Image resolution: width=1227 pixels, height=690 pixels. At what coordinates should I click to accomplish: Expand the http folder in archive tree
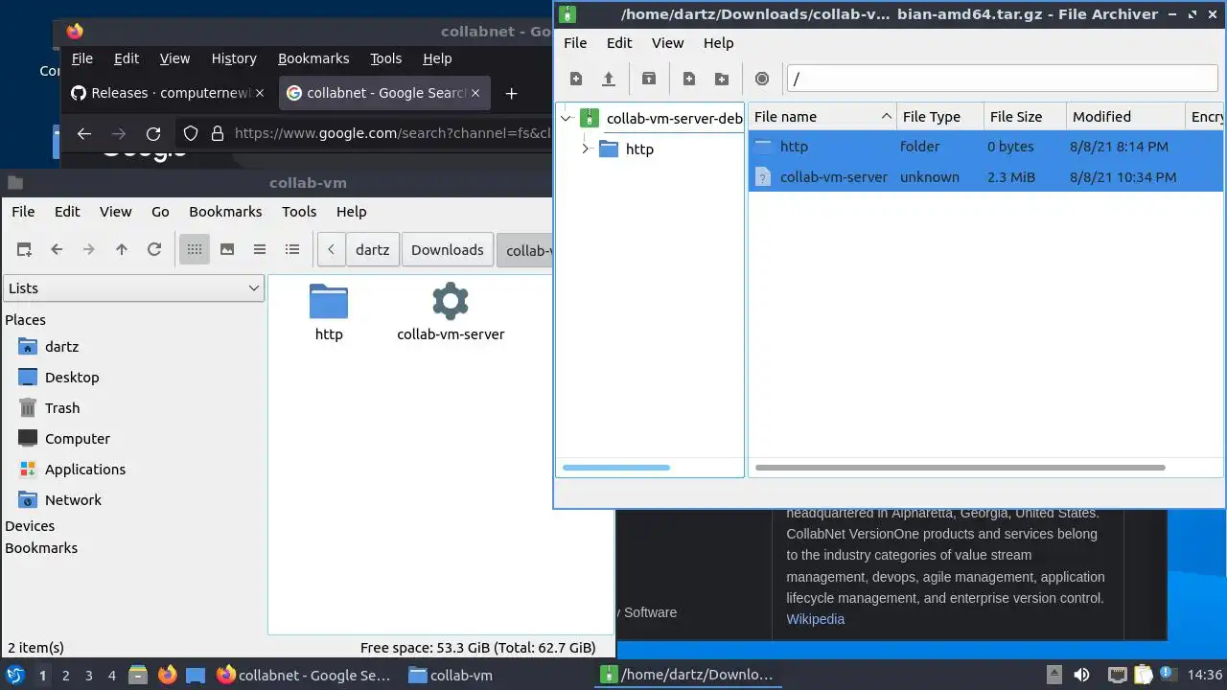click(585, 149)
